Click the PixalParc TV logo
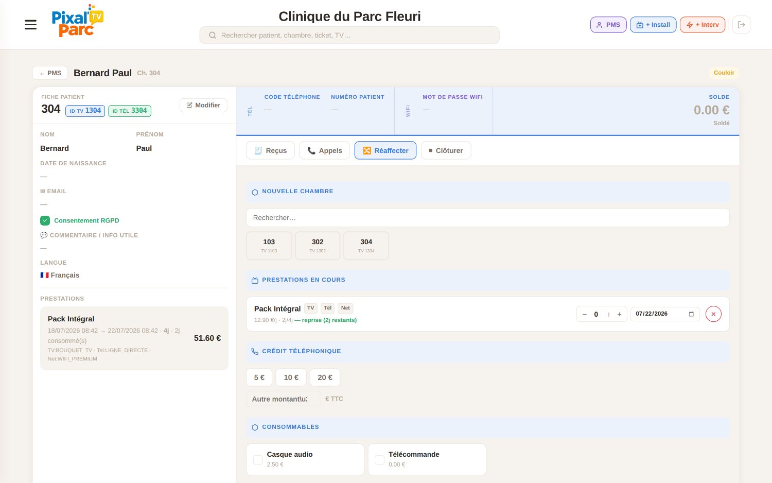Screen dimensions: 772x483 click(77, 21)
